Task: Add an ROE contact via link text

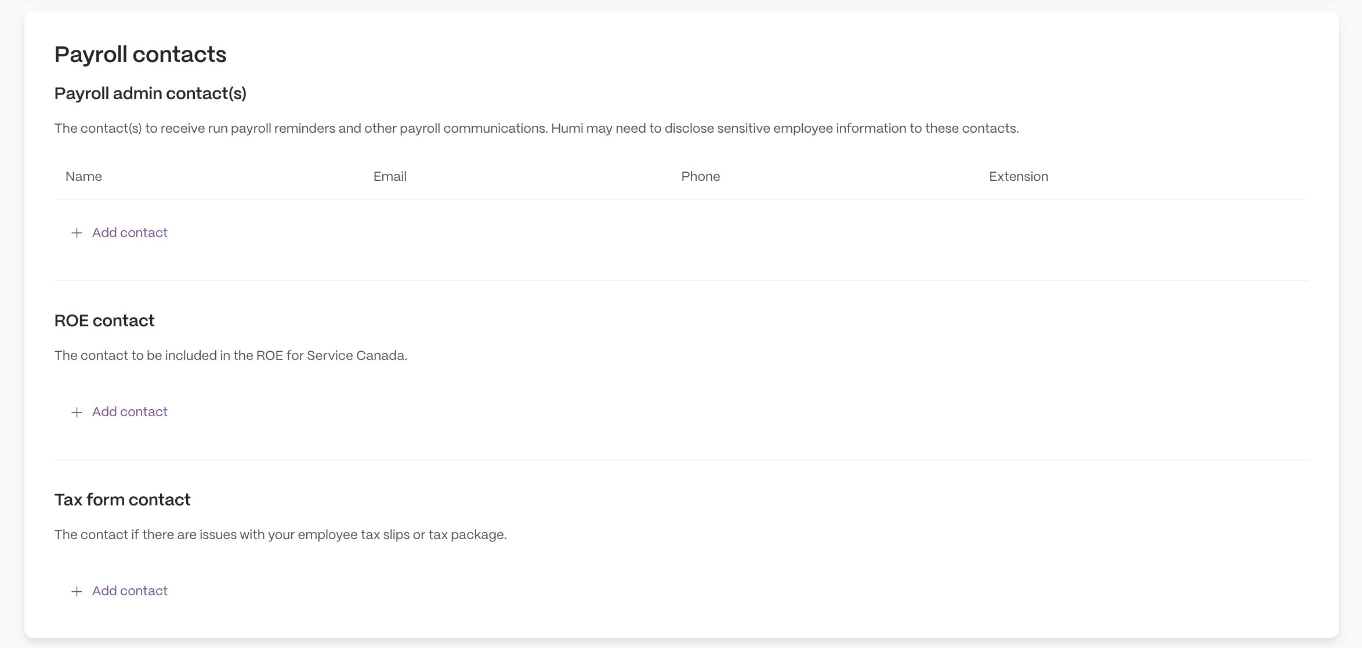Action: point(130,412)
